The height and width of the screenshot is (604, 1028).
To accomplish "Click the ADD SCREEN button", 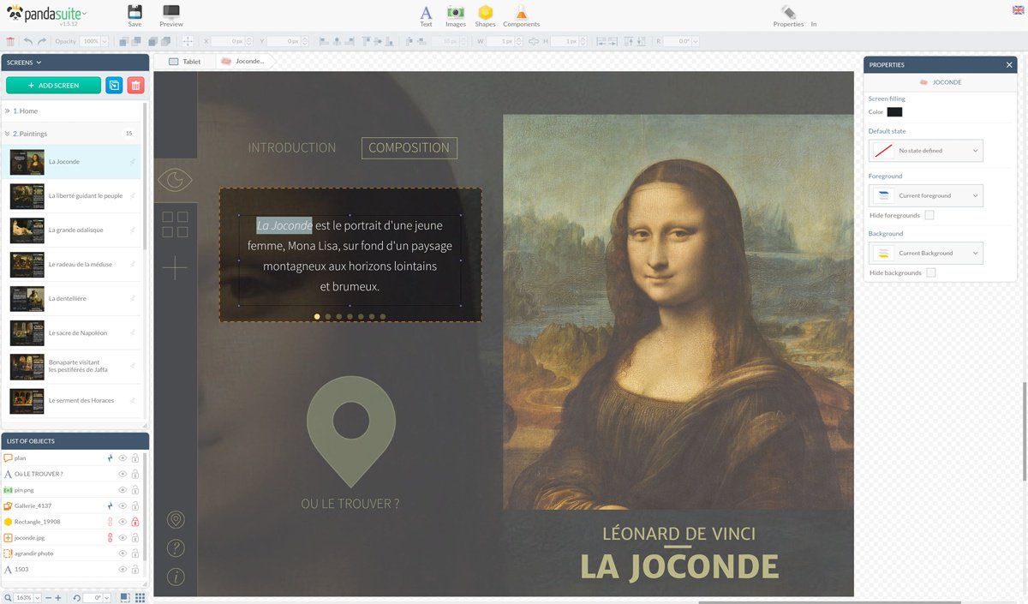I will click(x=53, y=86).
